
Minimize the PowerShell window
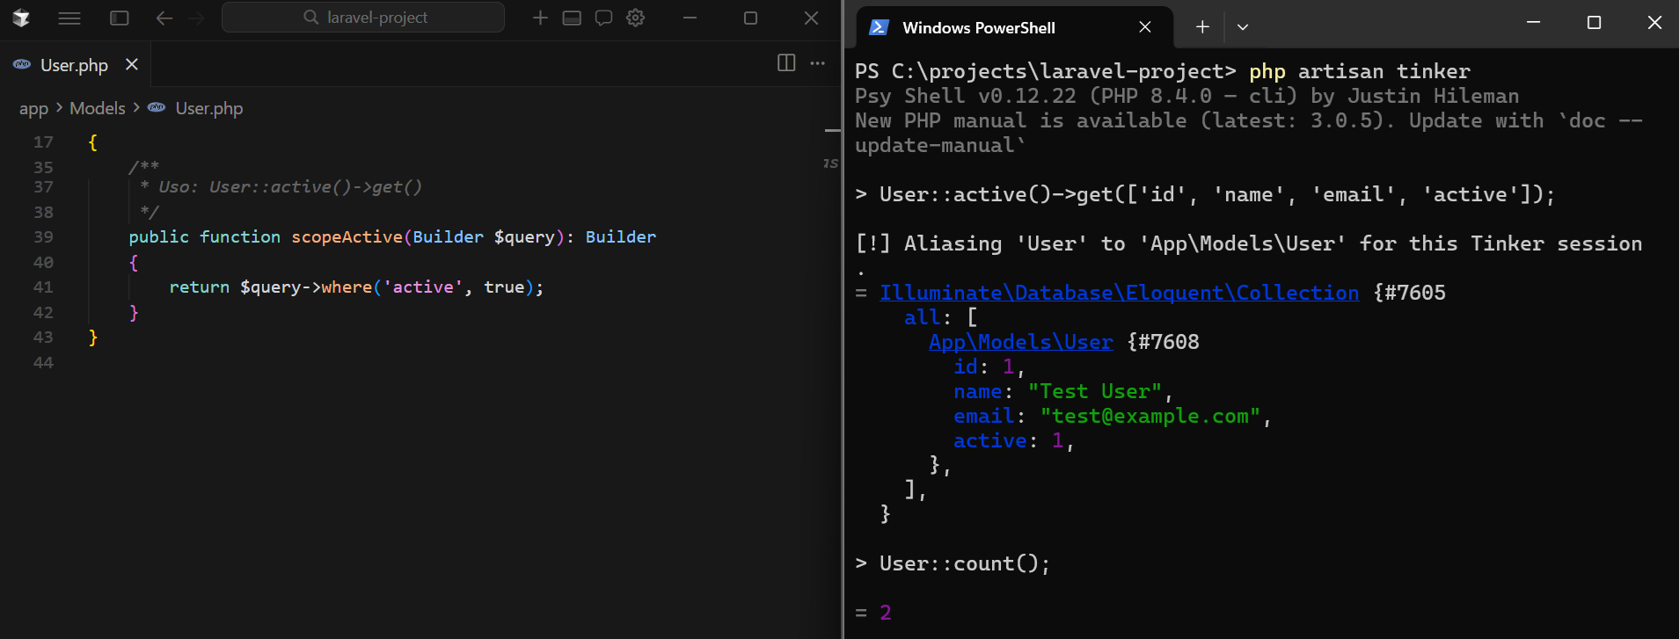(1534, 23)
